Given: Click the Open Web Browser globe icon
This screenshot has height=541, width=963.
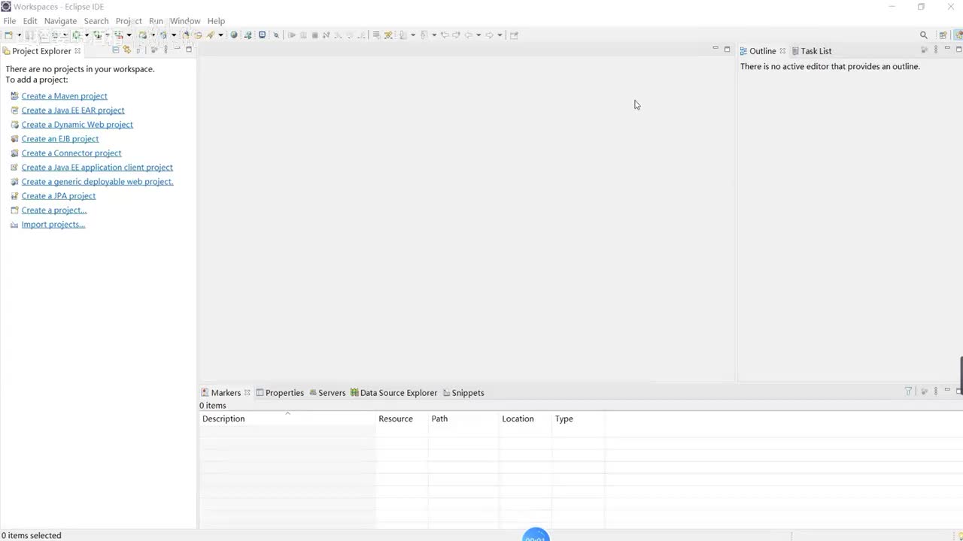Looking at the screenshot, I should point(234,35).
